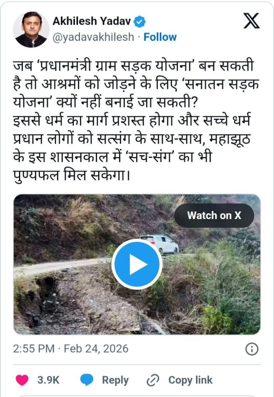Image resolution: width=274 pixels, height=397 pixels.
Task: Click the Watch on X button
Action: tap(214, 216)
